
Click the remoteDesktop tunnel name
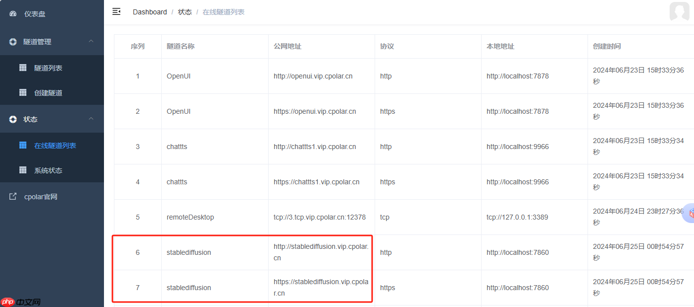[191, 217]
